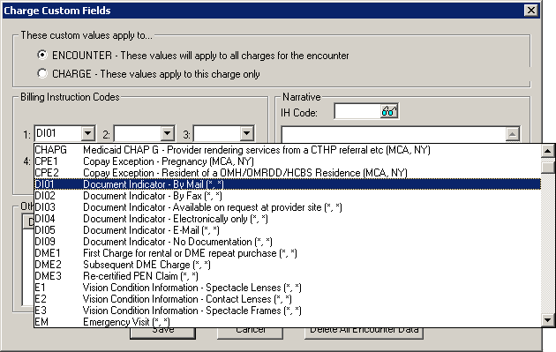Select ENCOUNTER radio option
Viewport: 556px width, 352px height.
coord(42,55)
